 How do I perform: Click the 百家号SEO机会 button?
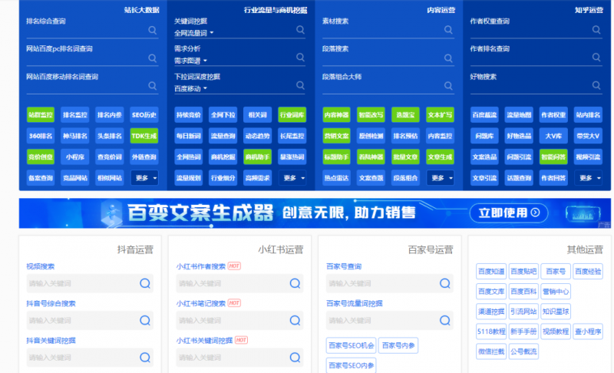(x=350, y=345)
